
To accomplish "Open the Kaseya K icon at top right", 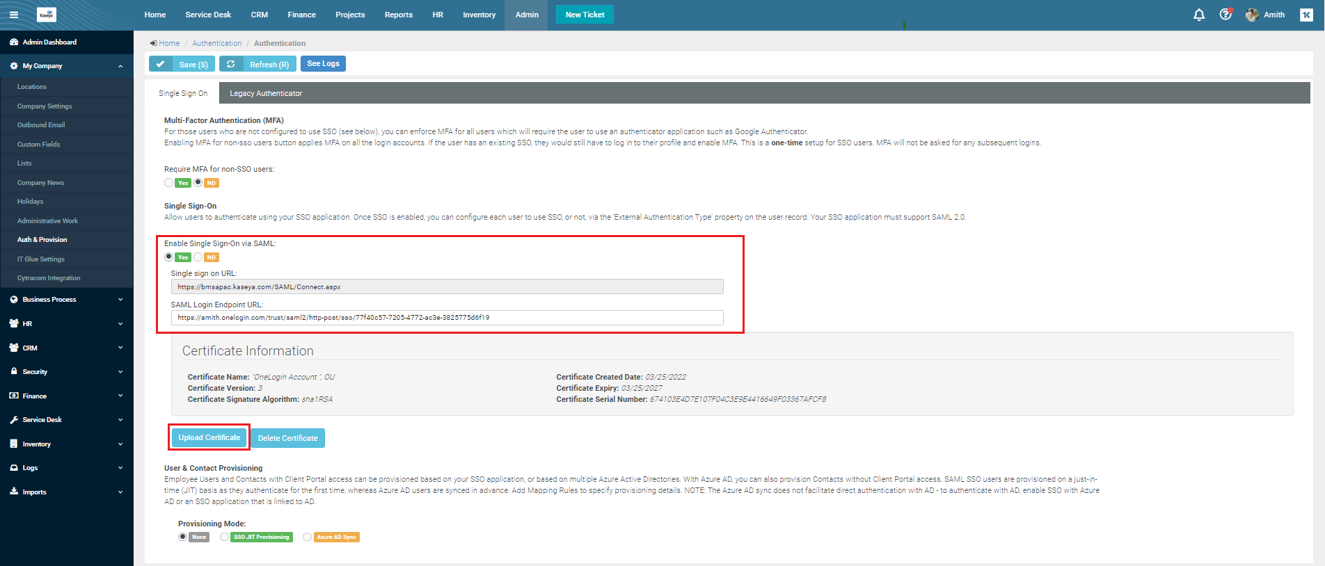I will [x=1306, y=15].
